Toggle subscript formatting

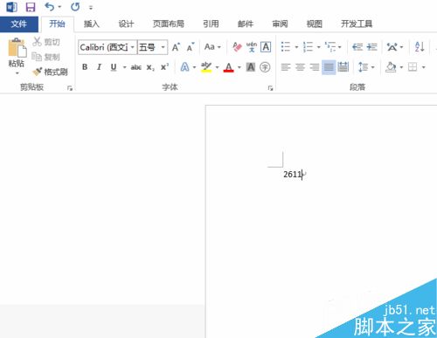(150, 68)
